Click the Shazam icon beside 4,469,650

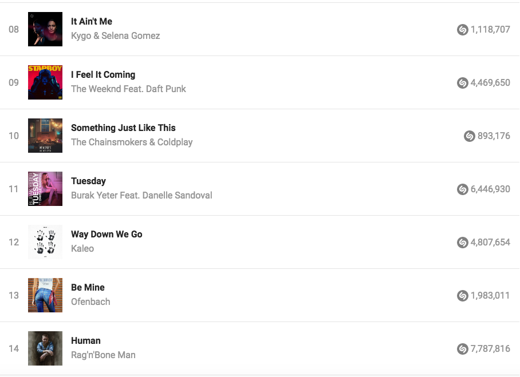click(463, 83)
